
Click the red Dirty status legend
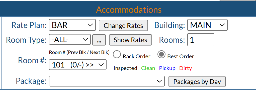pos(186,68)
